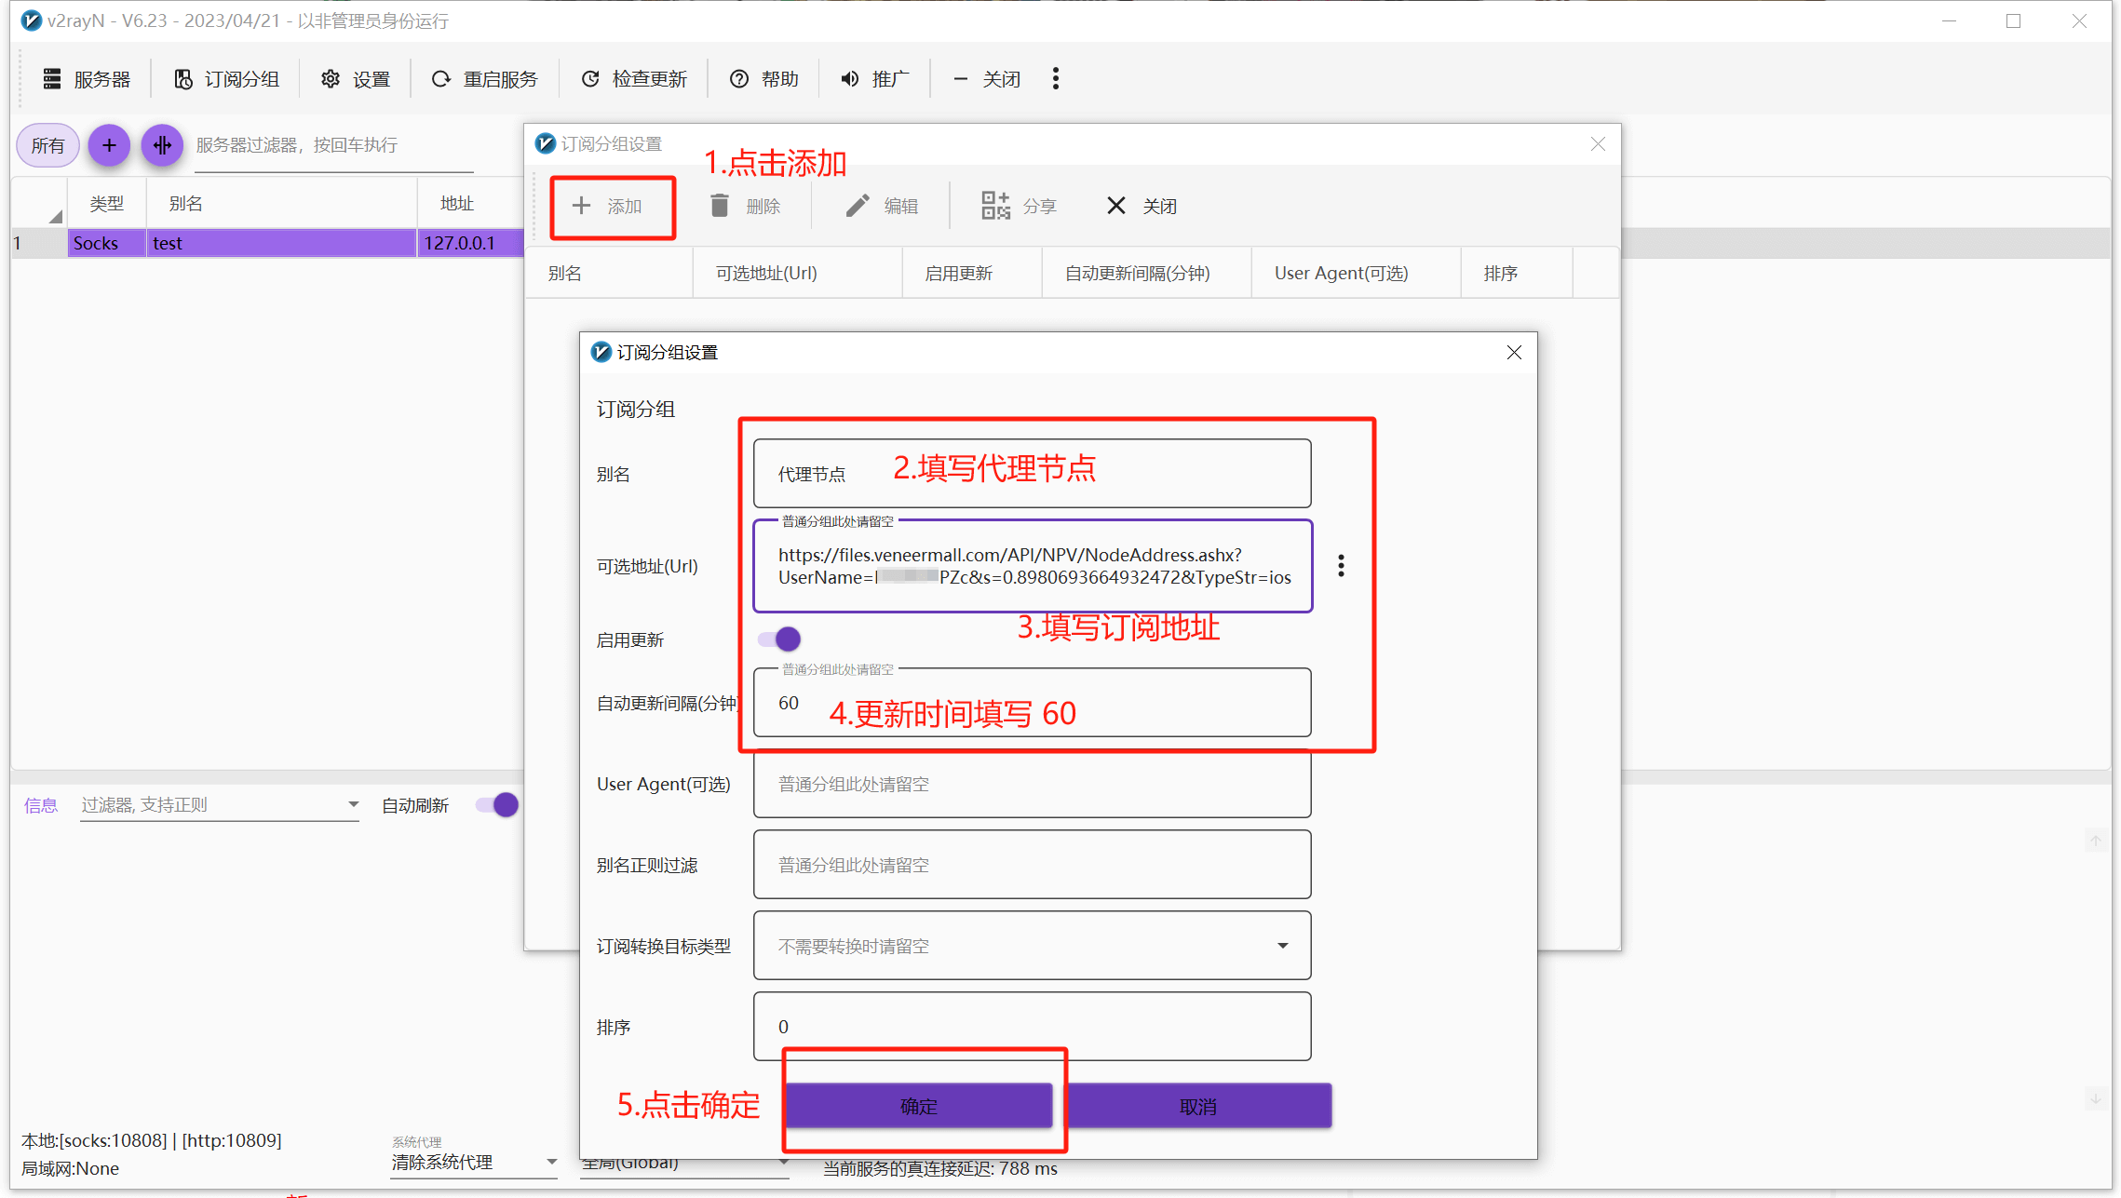Screen dimensions: 2121x1198
Task: Click the 确定 button
Action: coord(918,1106)
